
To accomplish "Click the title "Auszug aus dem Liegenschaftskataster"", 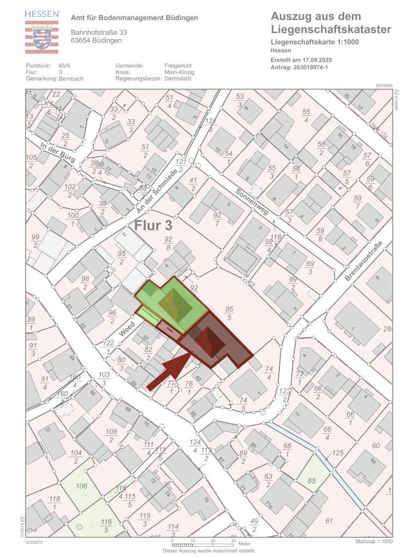I will [x=331, y=22].
